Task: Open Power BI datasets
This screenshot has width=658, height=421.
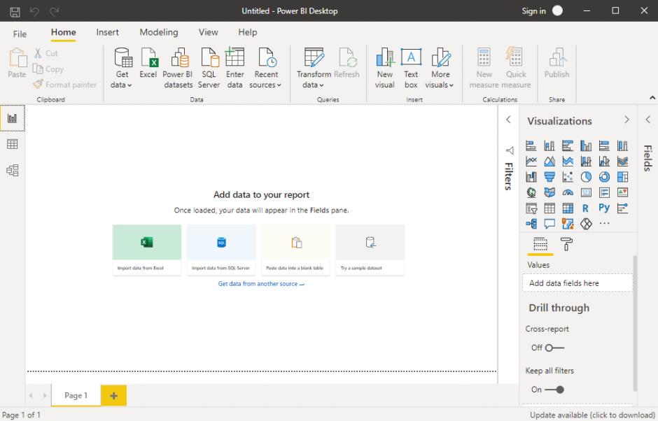Action: click(178, 68)
